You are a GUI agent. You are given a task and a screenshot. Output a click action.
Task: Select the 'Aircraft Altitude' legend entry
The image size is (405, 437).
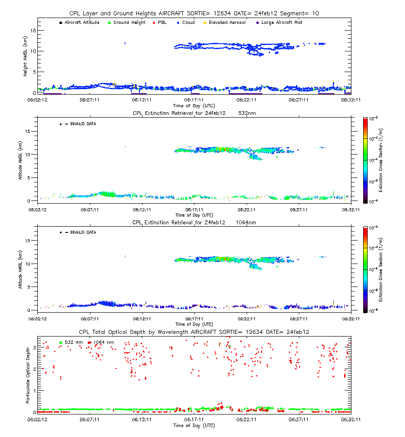79,22
